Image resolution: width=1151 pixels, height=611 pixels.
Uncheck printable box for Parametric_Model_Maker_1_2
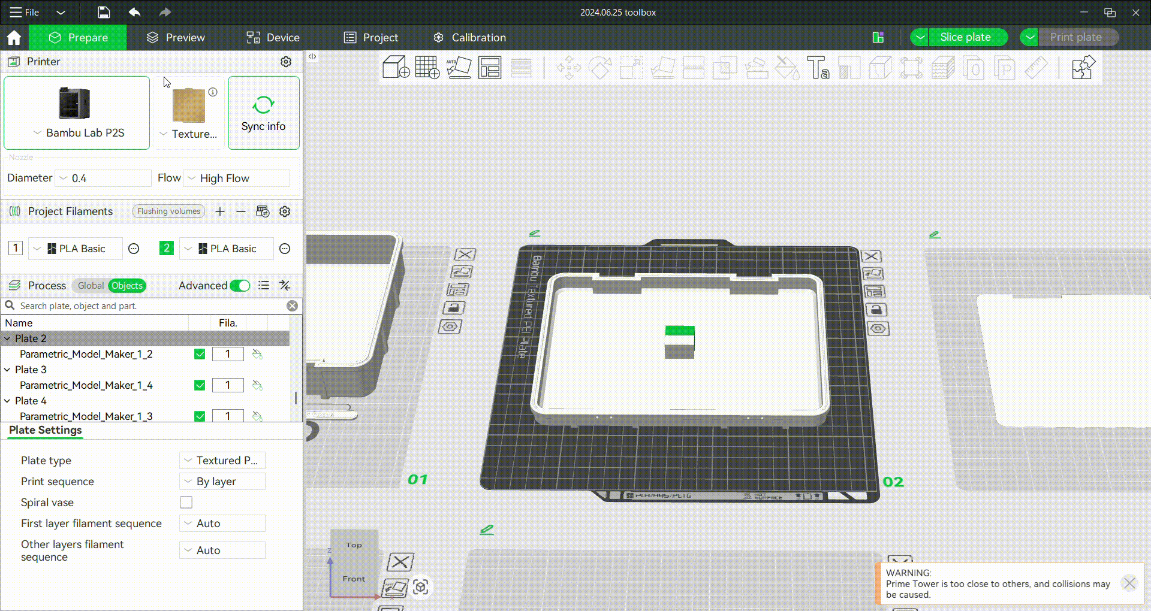[x=200, y=354]
